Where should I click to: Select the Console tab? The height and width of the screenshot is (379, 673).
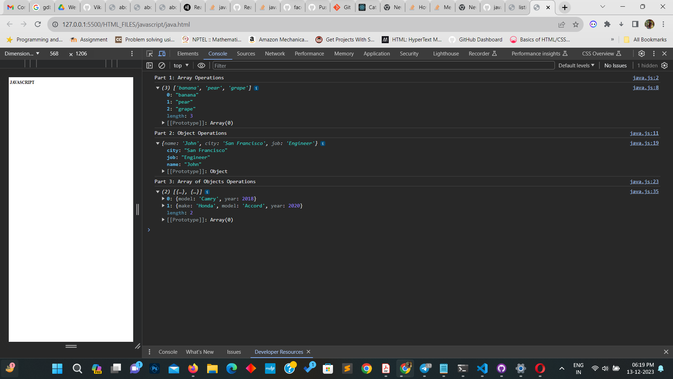[x=217, y=53]
